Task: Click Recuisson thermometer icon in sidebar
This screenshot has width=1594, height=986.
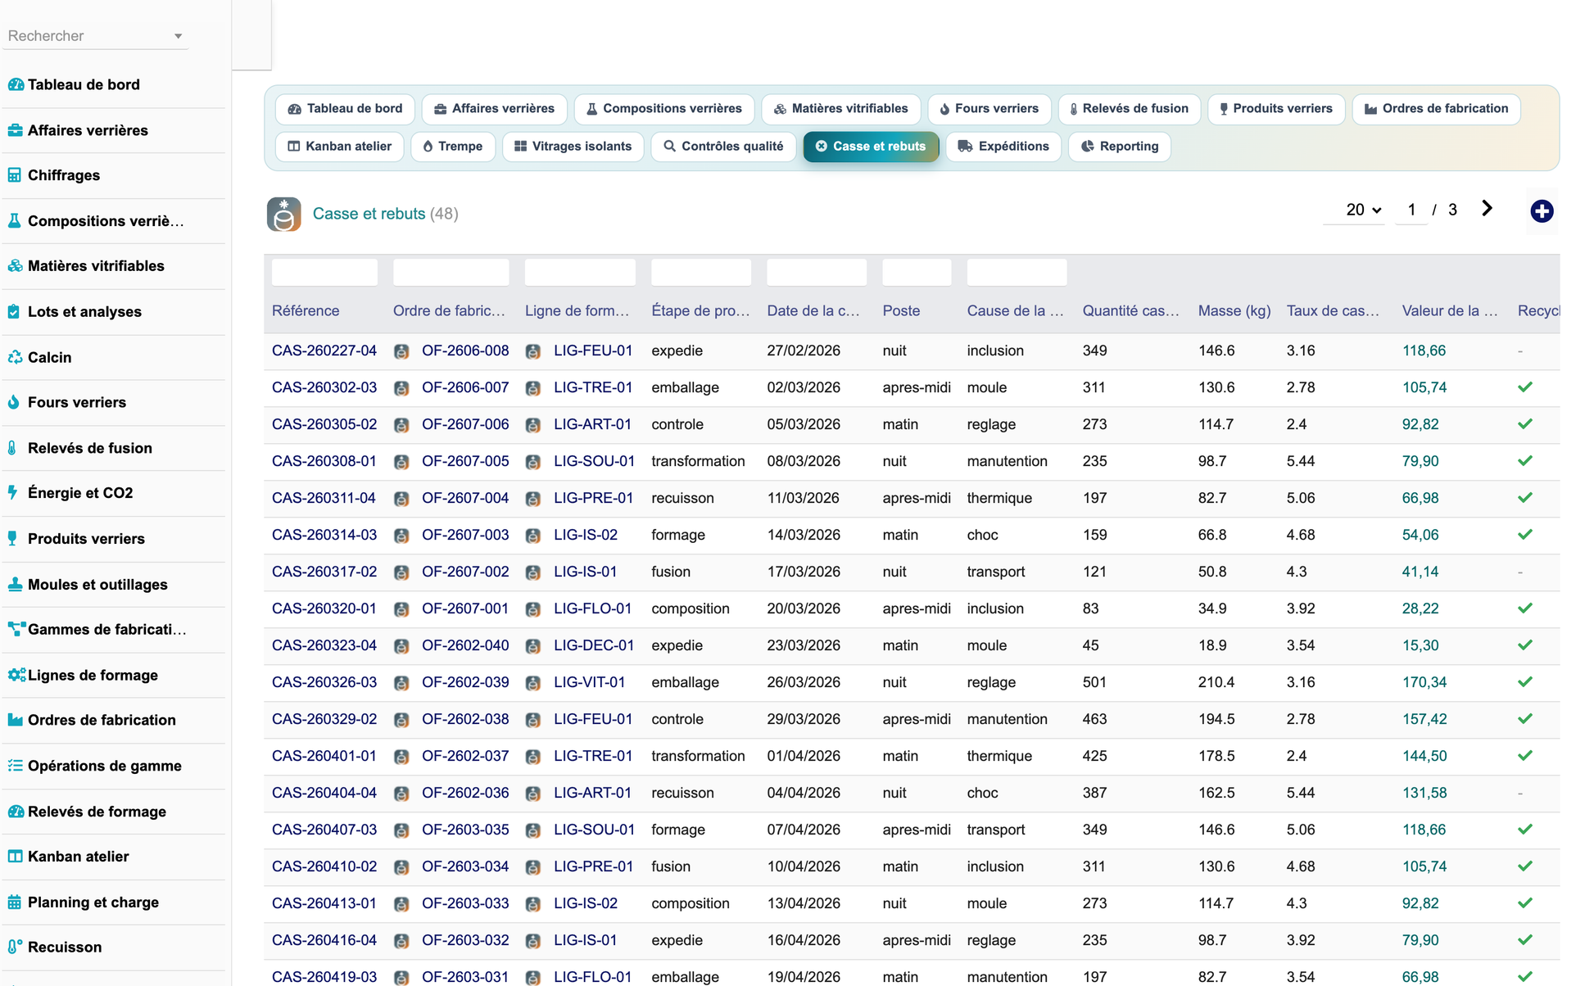Action: pyautogui.click(x=15, y=947)
